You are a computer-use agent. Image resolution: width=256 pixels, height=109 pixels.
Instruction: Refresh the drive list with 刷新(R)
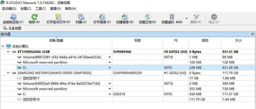pyautogui.click(x=34, y=17)
